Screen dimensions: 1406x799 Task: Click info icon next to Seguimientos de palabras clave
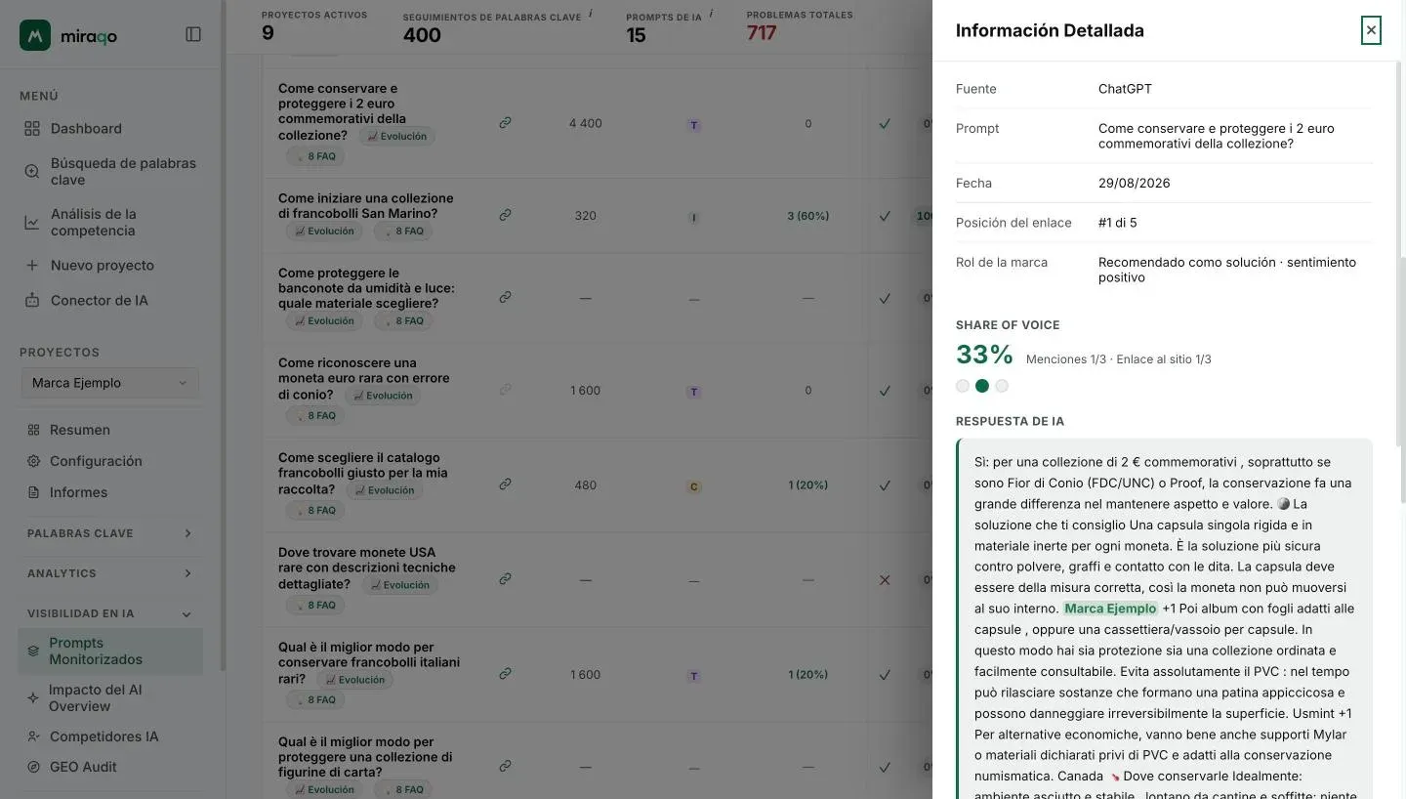tap(591, 14)
